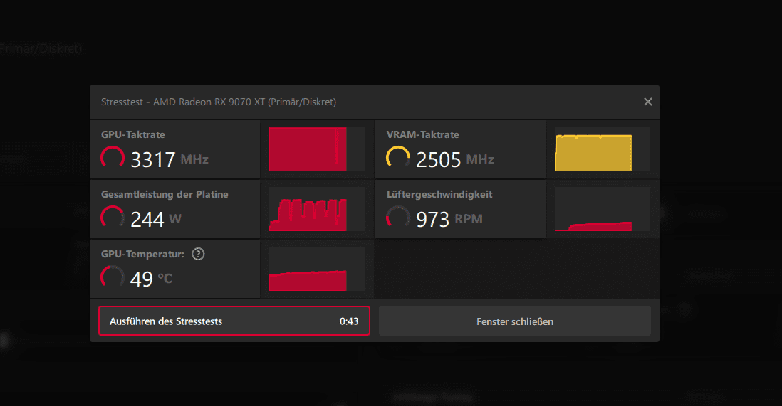The image size is (782, 406).
Task: Click the yellow VRAM-Taktrate history graph
Action: [602, 149]
